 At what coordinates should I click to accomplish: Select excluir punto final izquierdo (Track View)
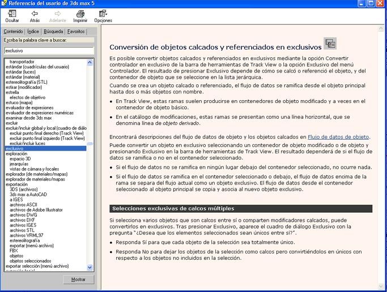(x=47, y=139)
